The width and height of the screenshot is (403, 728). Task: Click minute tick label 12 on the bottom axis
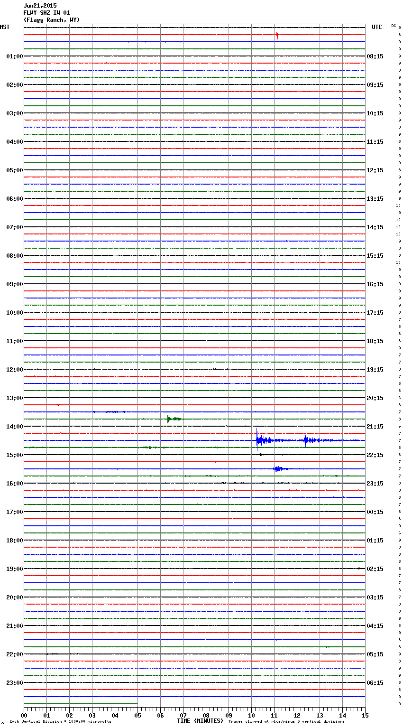pos(297,715)
